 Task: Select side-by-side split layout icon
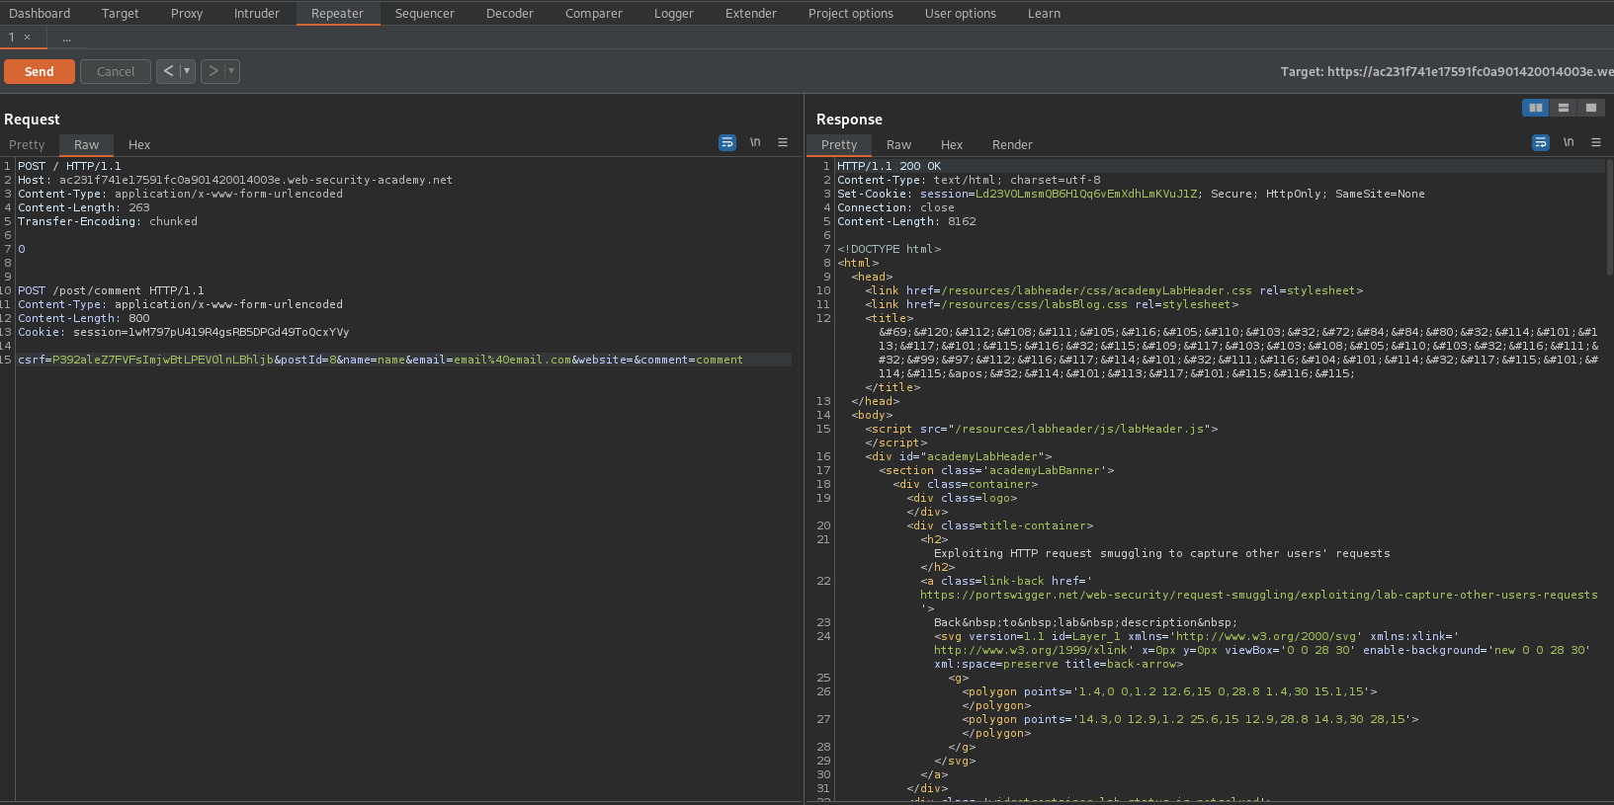tap(1536, 108)
